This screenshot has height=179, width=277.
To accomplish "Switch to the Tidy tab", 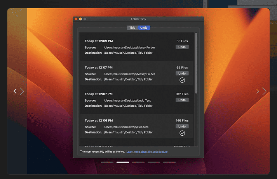I will click(132, 27).
